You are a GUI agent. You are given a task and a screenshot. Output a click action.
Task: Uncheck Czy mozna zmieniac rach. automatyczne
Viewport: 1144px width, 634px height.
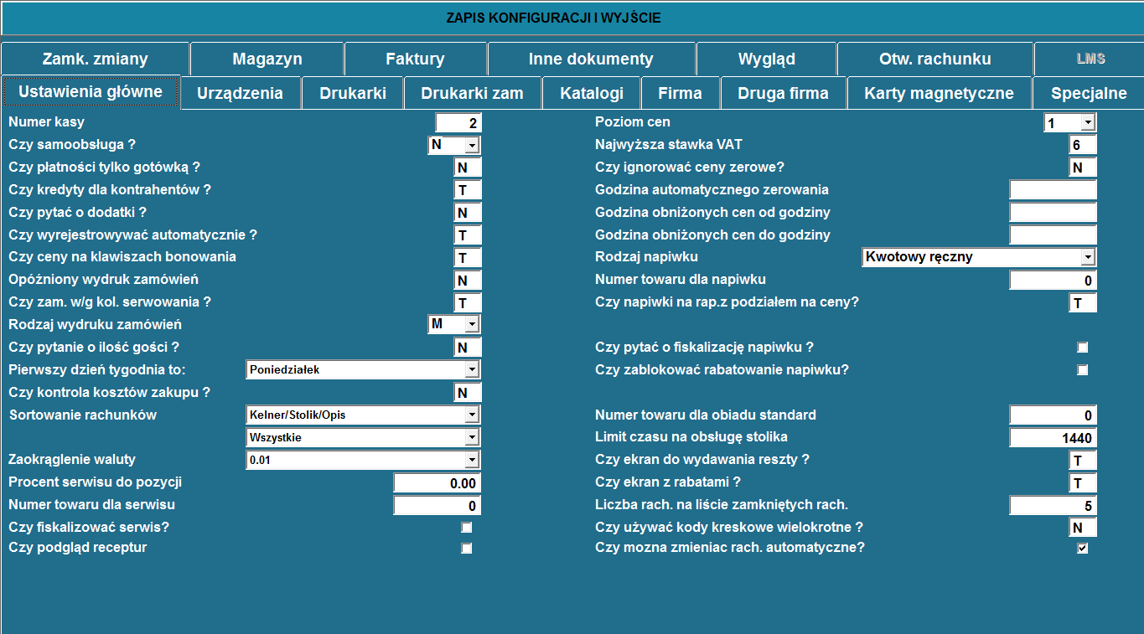(x=1083, y=549)
